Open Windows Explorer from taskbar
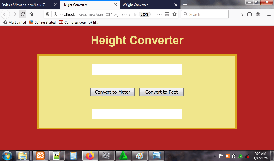The width and height of the screenshot is (274, 161). (23, 156)
